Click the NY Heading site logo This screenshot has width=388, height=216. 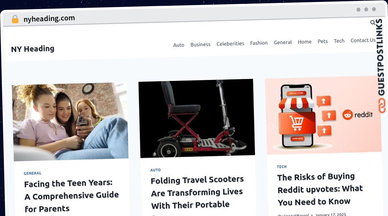pyautogui.click(x=33, y=49)
